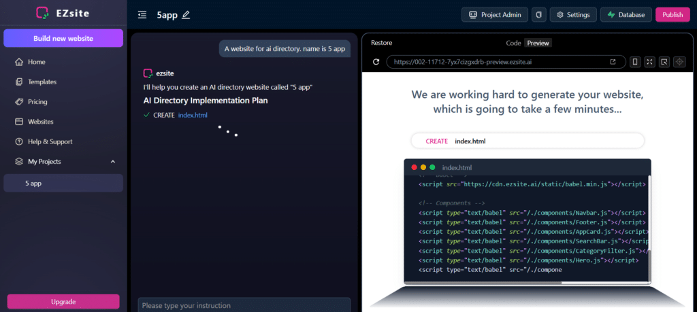Screen dimensions: 697x312
Task: Click the copy icon beside Project Admin
Action: click(x=539, y=15)
